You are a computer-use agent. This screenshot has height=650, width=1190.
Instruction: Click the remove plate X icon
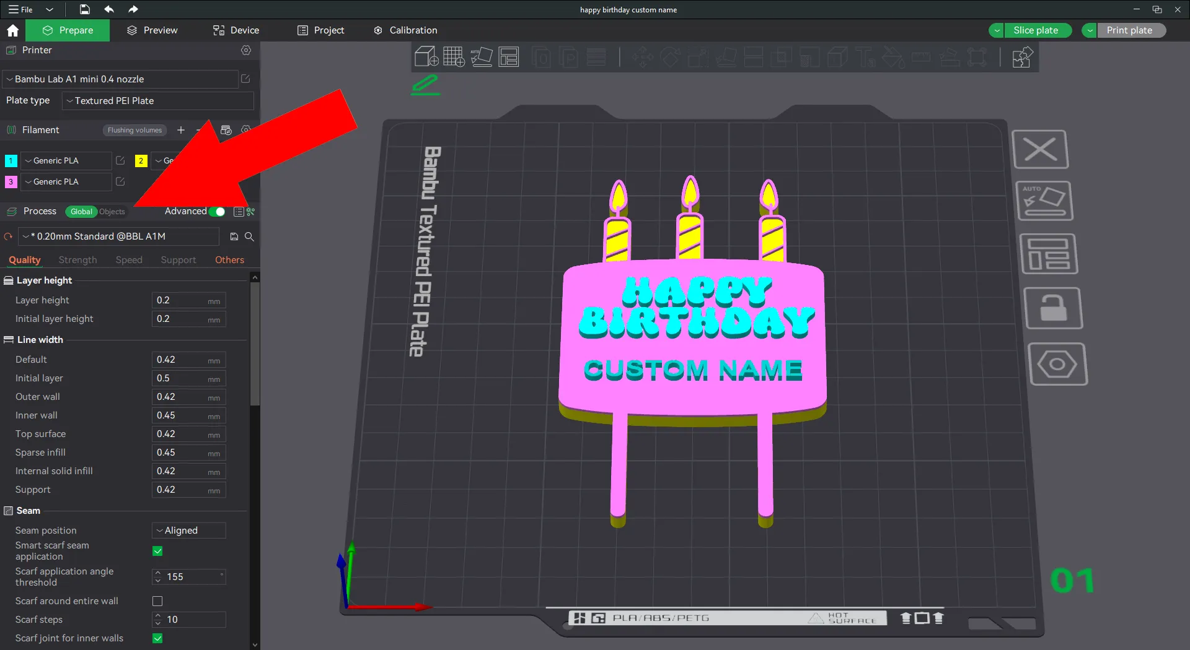point(1041,149)
